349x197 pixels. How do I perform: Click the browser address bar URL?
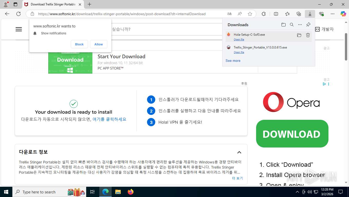tap(122, 14)
